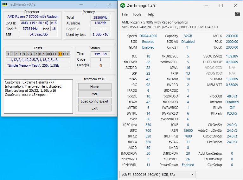Image resolution: width=243 pixels, height=180 pixels.
Task: Click the ZenTimings screenshot camera icon
Action: click(237, 14)
